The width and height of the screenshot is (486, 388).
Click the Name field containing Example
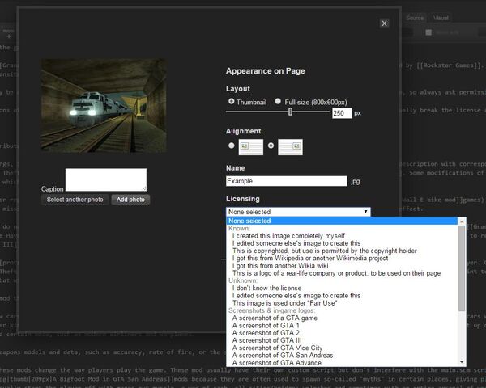[287, 181]
